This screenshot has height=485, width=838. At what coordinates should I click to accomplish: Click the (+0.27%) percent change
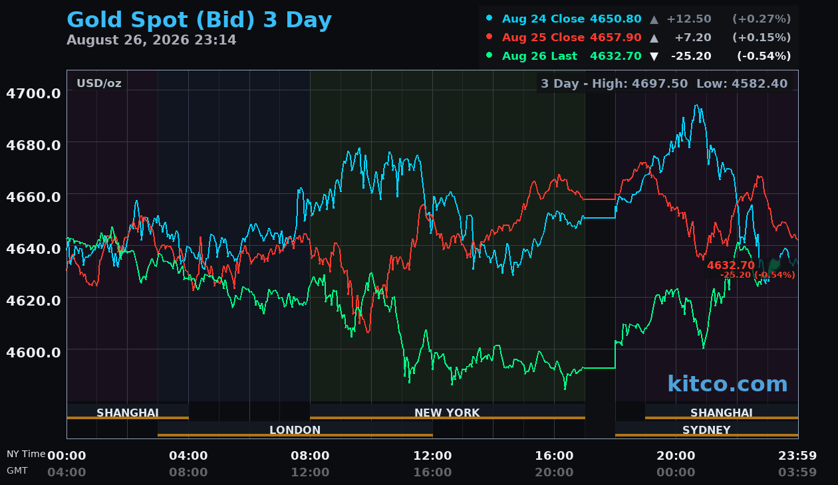[762, 19]
